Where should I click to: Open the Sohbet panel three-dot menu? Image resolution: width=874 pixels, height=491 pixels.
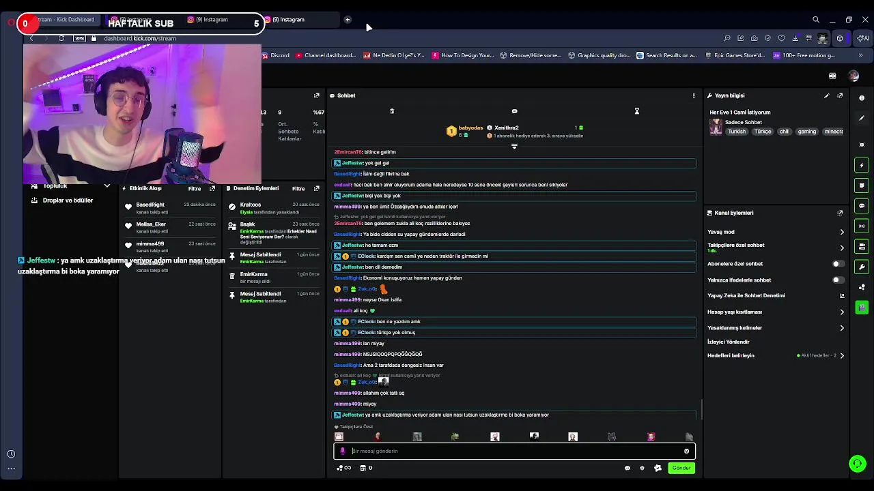pyautogui.click(x=694, y=95)
